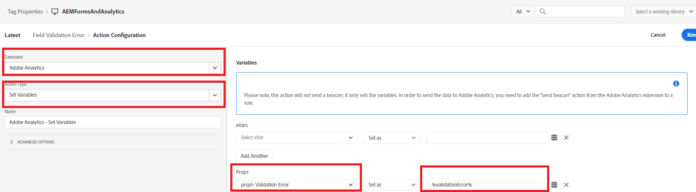Viewport: 696px width, 192px height.
Task: Click the Name field Adobe Analytics - Set Variables
Action: [x=113, y=122]
